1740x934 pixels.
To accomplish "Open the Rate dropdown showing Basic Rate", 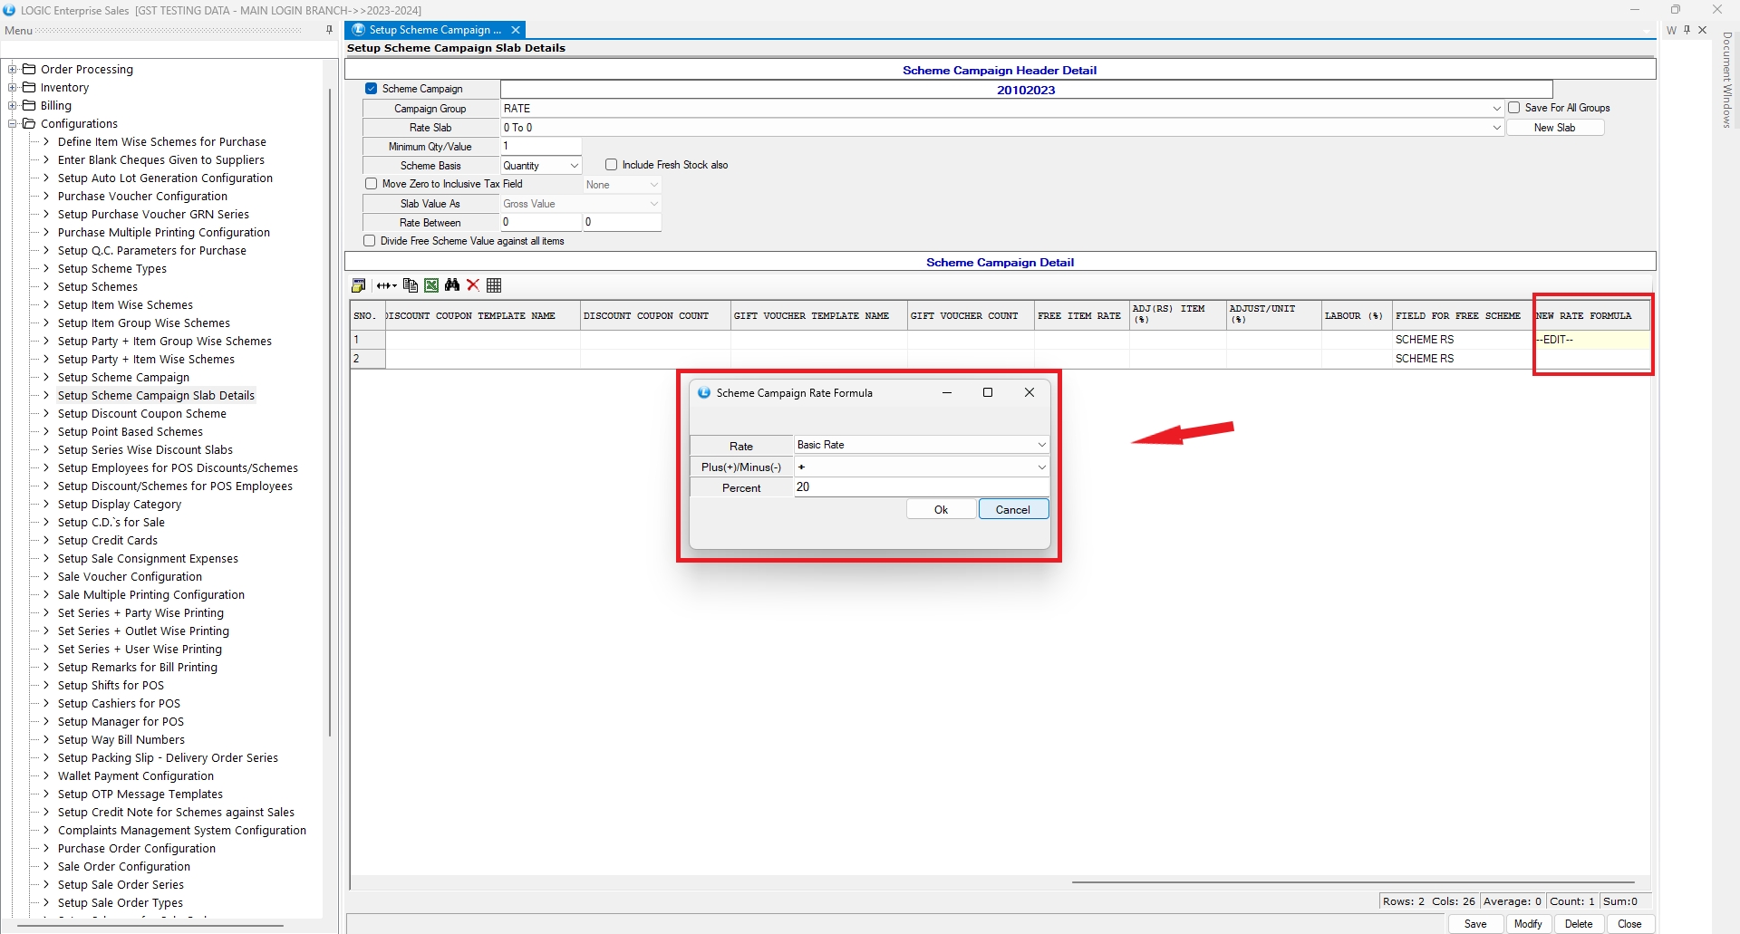I will click(1041, 445).
